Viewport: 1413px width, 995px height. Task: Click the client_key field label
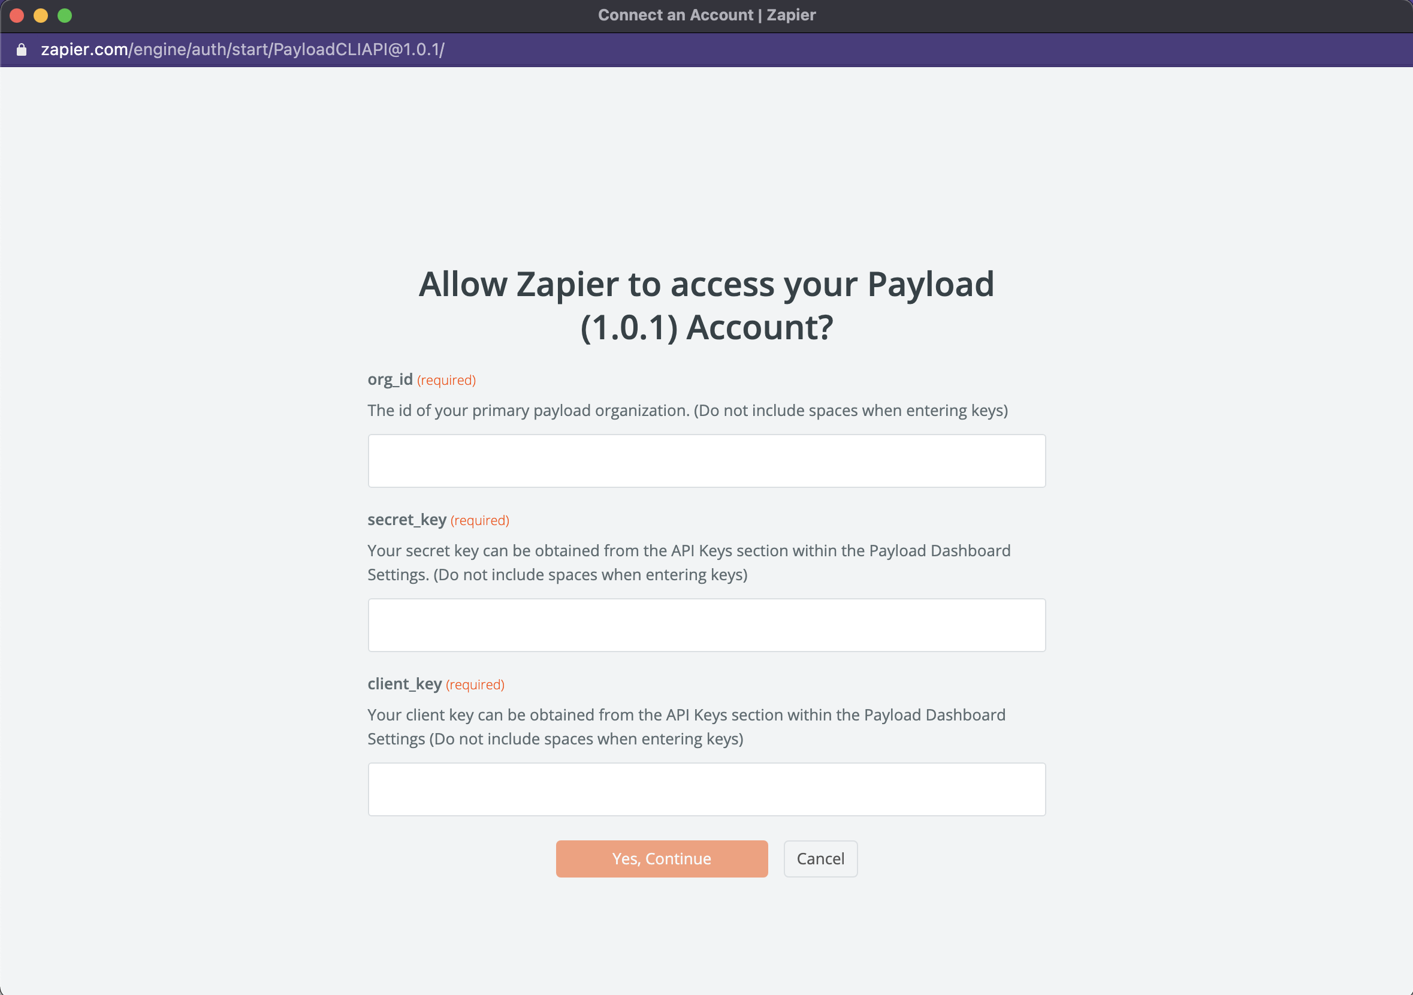(x=404, y=684)
